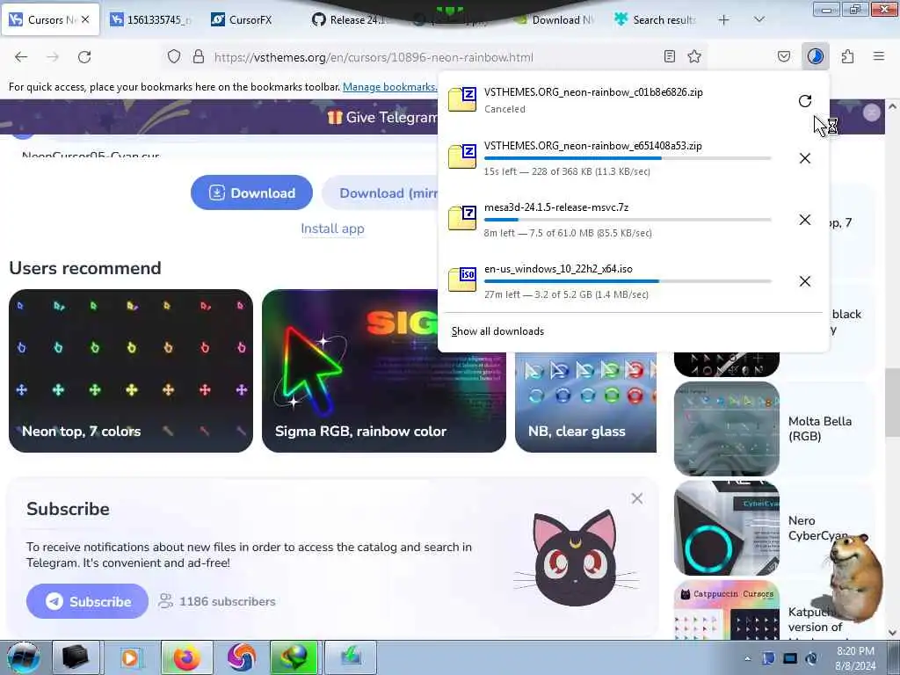
Task: Click the mesa3d-24.1.5 download progress bar
Action: click(x=628, y=220)
